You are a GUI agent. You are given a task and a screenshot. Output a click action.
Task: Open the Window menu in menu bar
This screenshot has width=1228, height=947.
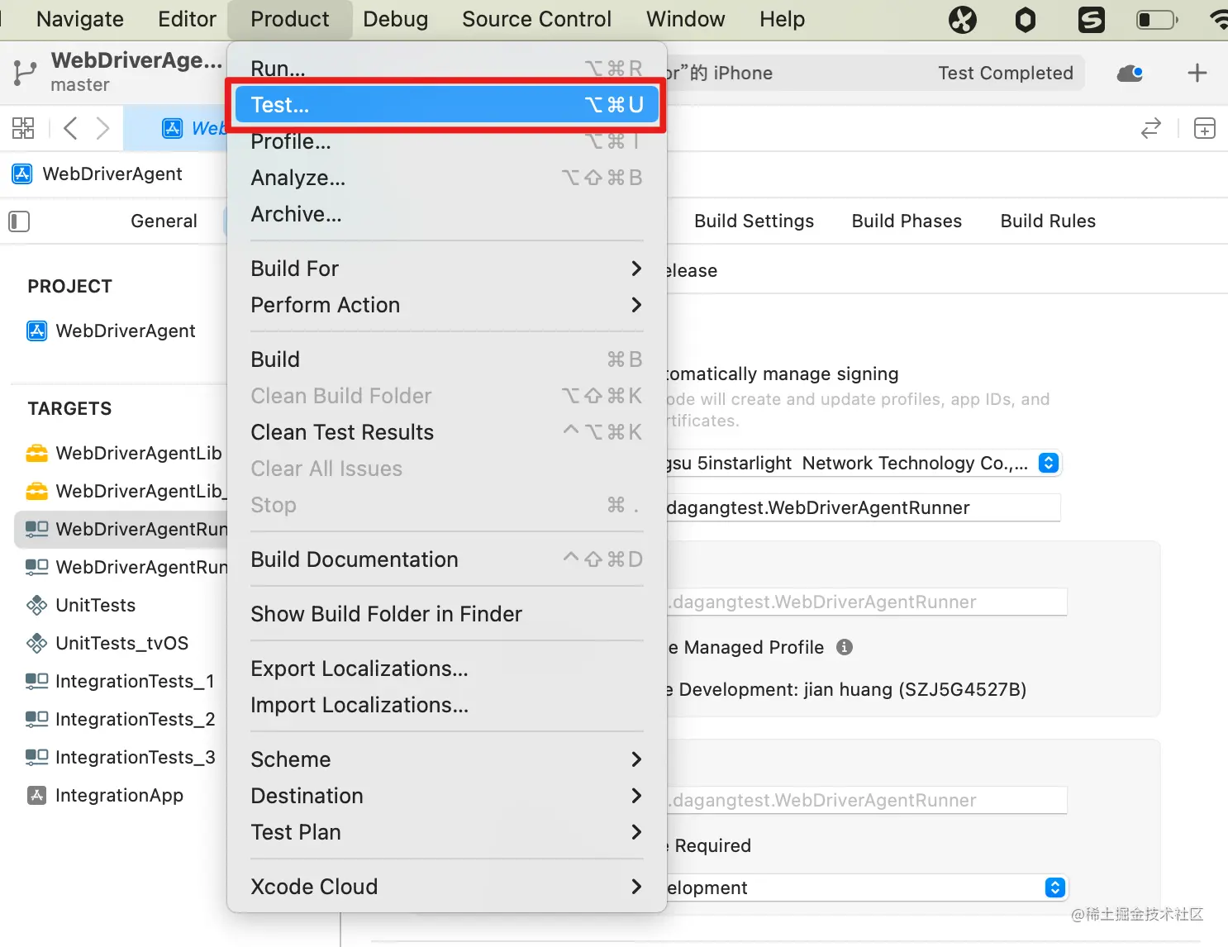pyautogui.click(x=685, y=19)
